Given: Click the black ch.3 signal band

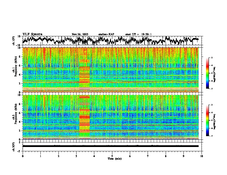Looking at the screenshot, I should pyautogui.click(x=111, y=146).
